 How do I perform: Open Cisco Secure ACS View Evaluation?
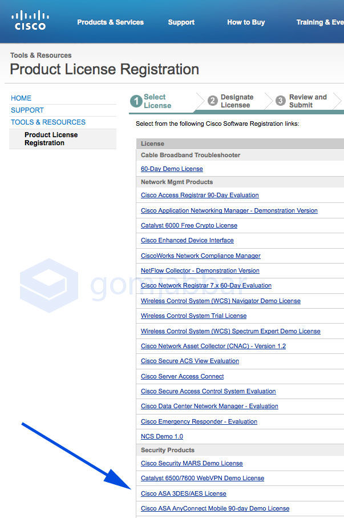tap(190, 361)
